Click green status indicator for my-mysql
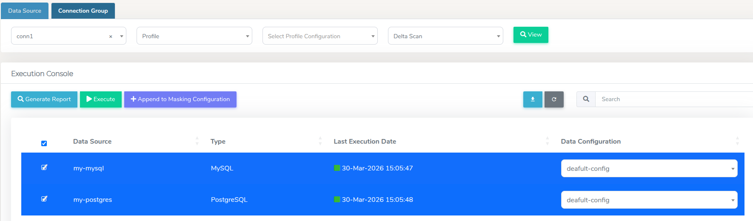The width and height of the screenshot is (753, 221). tap(337, 168)
